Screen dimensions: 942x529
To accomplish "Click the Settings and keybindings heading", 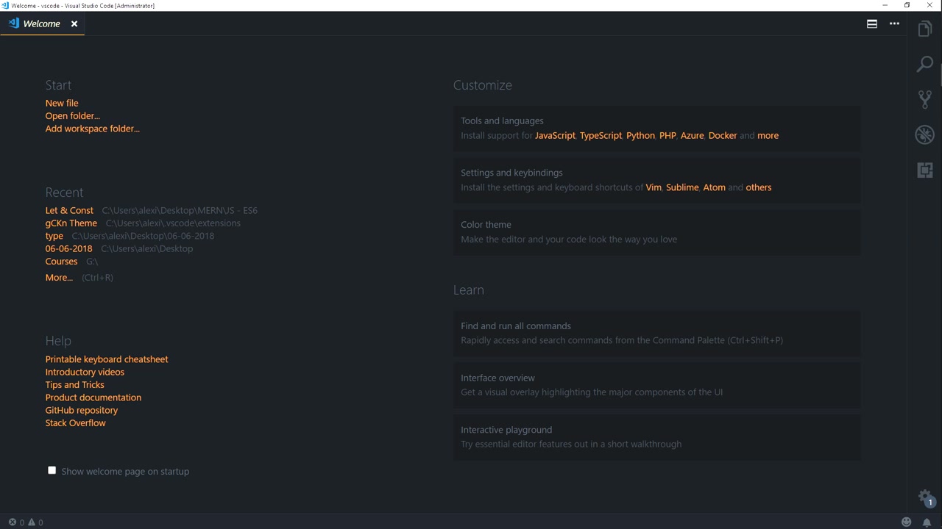I will [511, 173].
